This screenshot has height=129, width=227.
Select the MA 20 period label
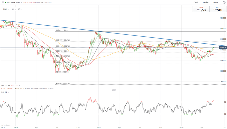coord(6,86)
